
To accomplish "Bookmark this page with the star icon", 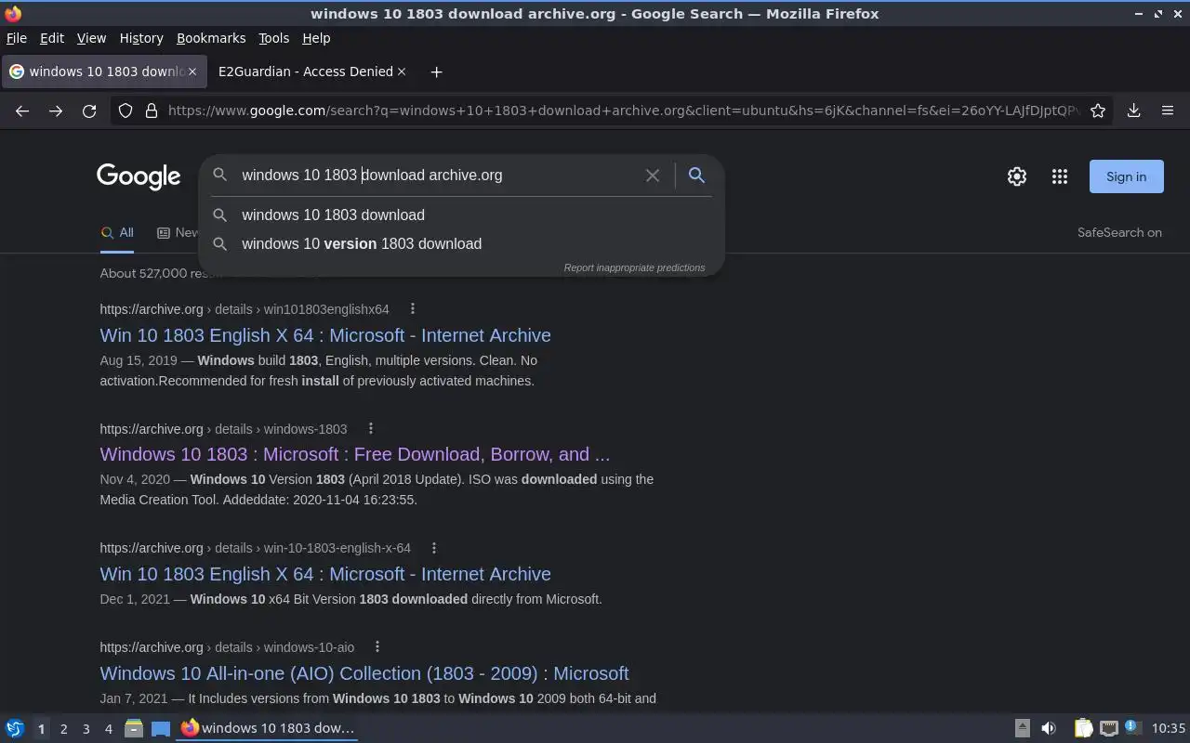I will (1098, 111).
